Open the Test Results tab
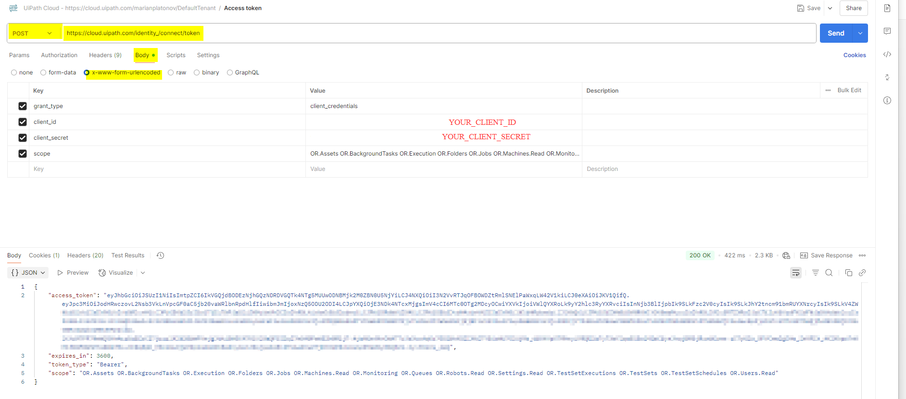The width and height of the screenshot is (906, 399). click(x=128, y=255)
